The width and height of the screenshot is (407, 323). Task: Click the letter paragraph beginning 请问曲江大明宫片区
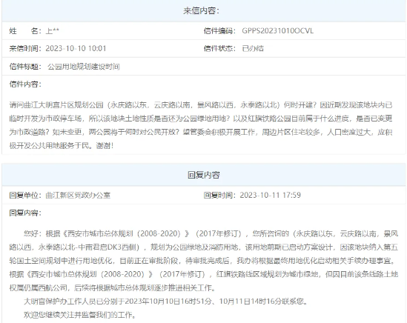click(x=201, y=125)
